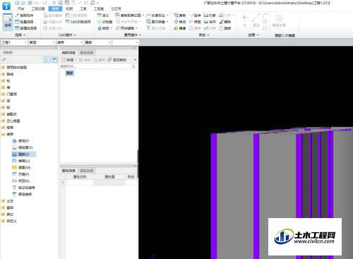Open the 云应用 ribbon tab
This screenshot has height=259, width=353.
click(x=116, y=8)
